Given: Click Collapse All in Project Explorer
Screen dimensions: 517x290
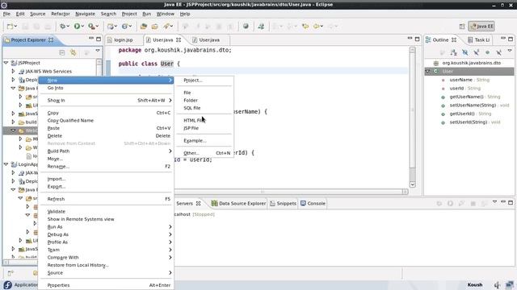Looking at the screenshot, I should pyautogui.click(x=62, y=52).
